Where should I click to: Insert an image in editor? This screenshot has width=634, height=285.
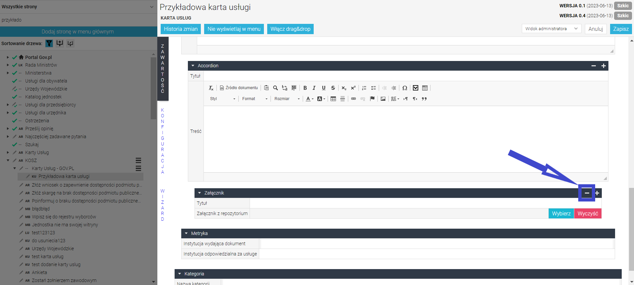pyautogui.click(x=383, y=99)
